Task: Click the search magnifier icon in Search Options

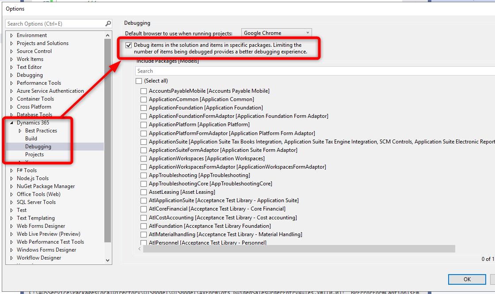Action: 108,24
